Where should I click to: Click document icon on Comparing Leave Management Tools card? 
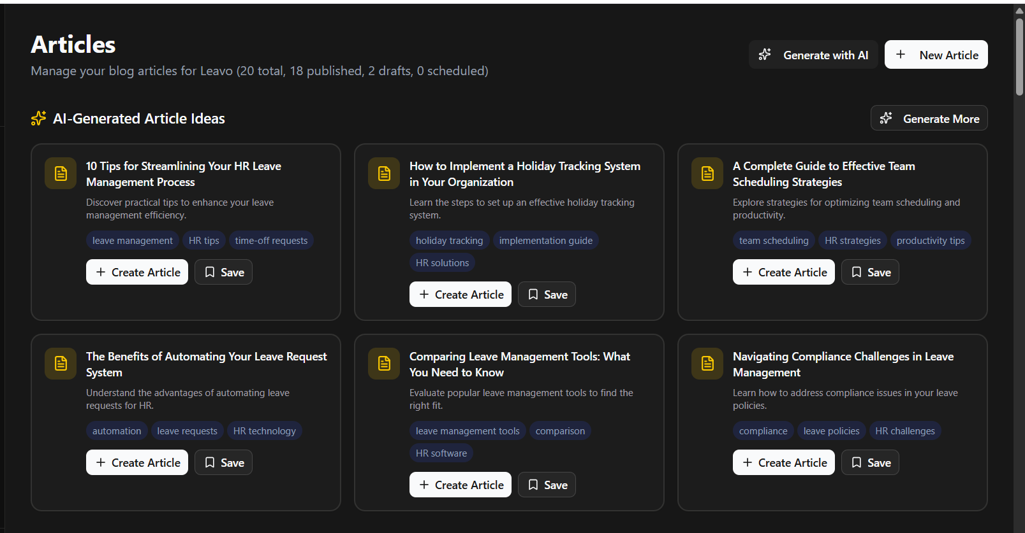[384, 364]
